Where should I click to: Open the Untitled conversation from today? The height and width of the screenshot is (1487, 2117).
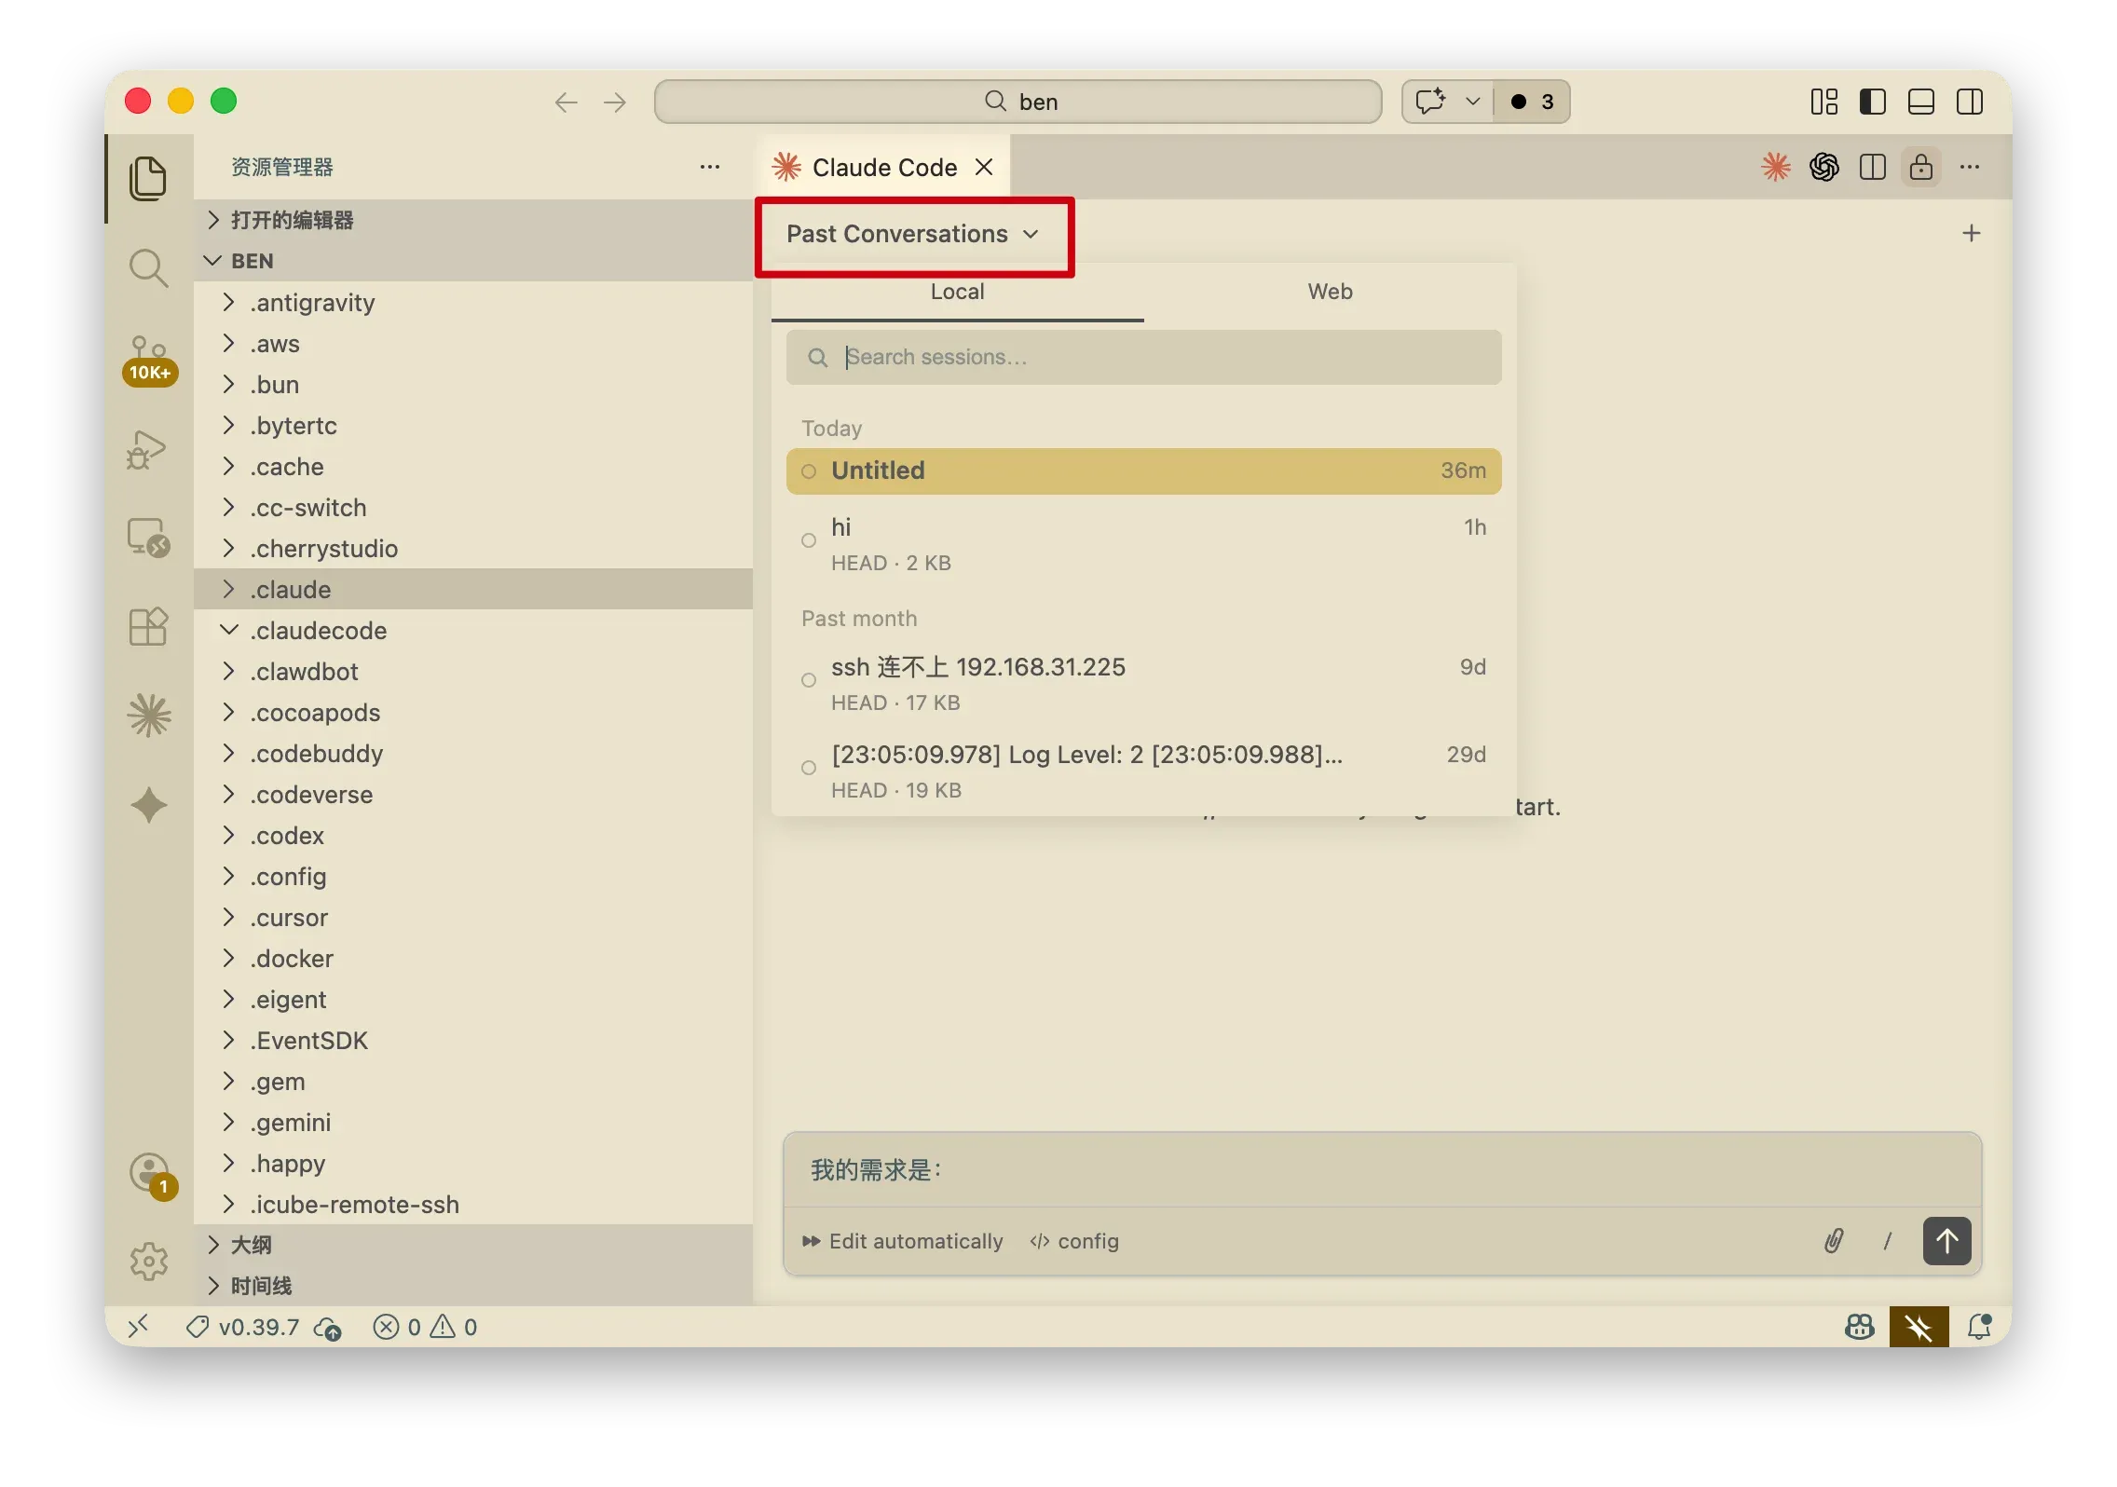coord(1143,471)
